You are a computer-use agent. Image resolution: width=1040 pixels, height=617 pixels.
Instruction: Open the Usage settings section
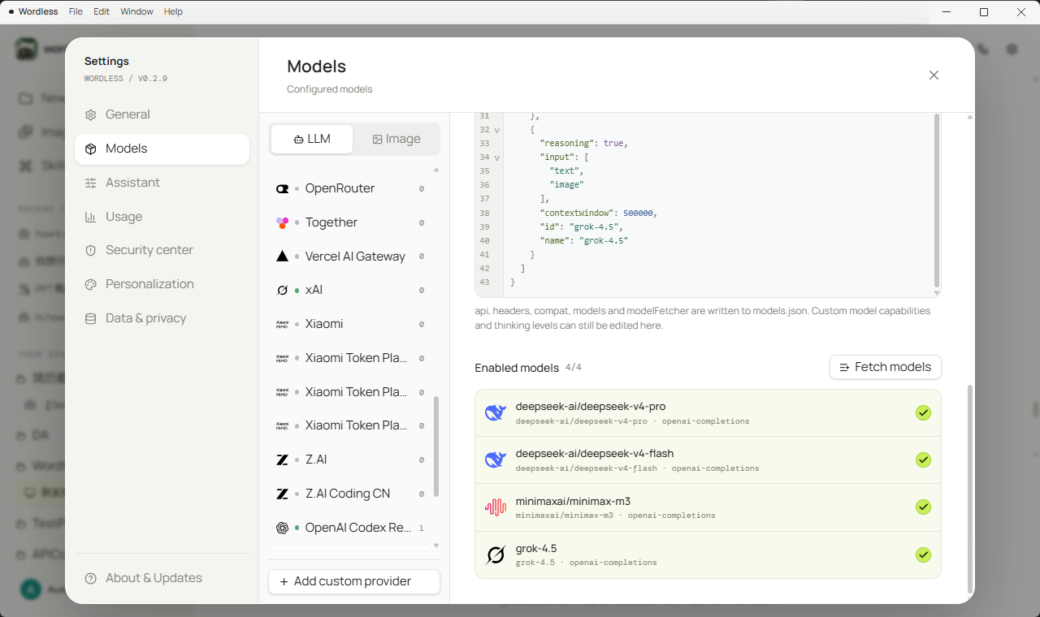tap(162, 217)
